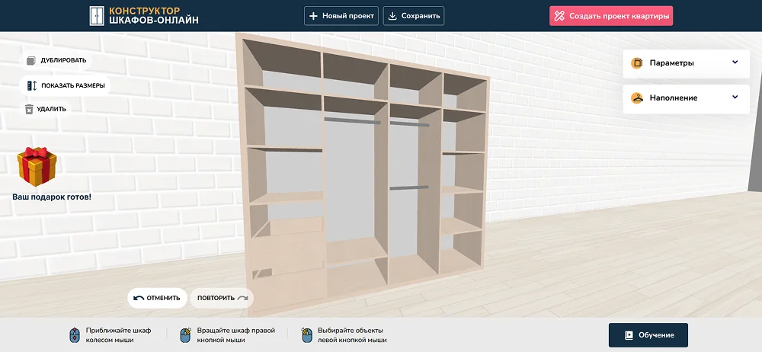The image size is (762, 352).
Task: Select the upper hanging rod in wardrobe
Action: [x=351, y=120]
